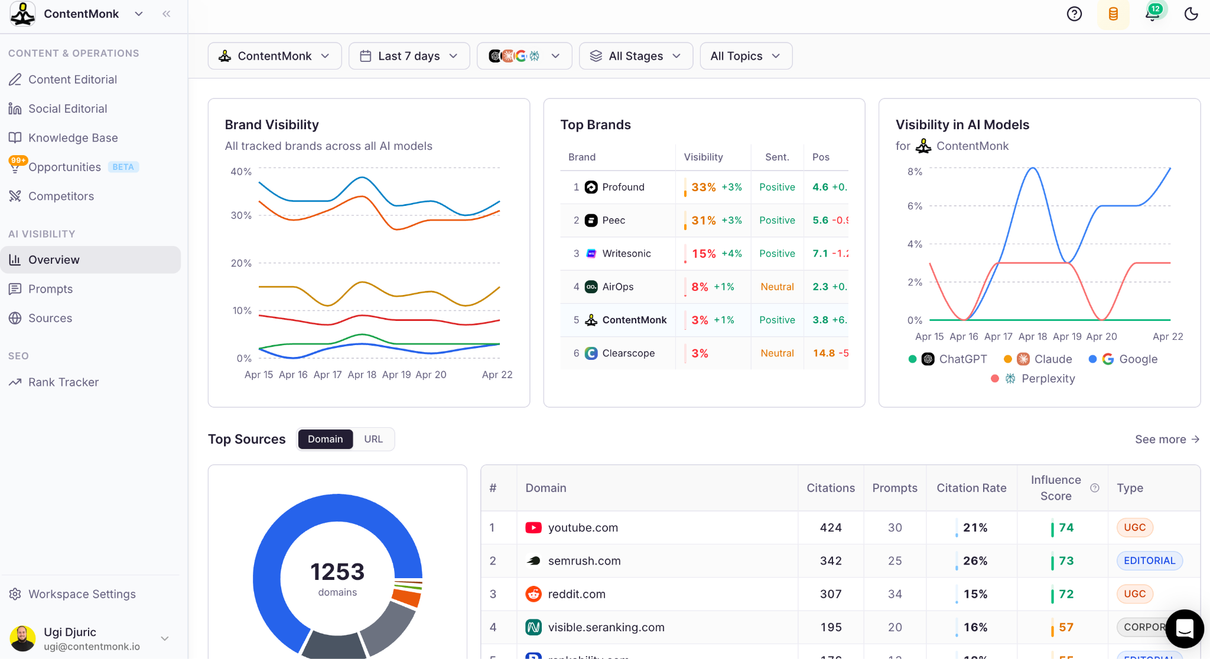The height and width of the screenshot is (659, 1210).
Task: Click the Influence Score info icon
Action: pos(1095,488)
